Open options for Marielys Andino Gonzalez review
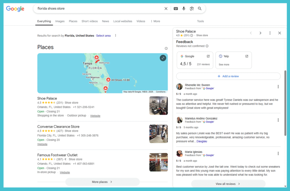This screenshot has width=290, height=191. tap(278, 120)
